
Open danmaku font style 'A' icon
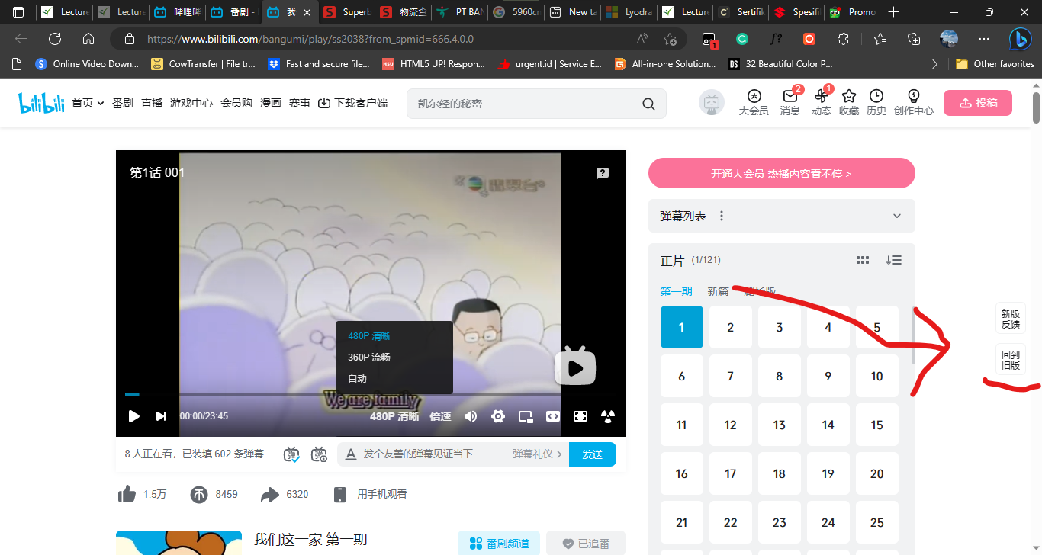(351, 454)
